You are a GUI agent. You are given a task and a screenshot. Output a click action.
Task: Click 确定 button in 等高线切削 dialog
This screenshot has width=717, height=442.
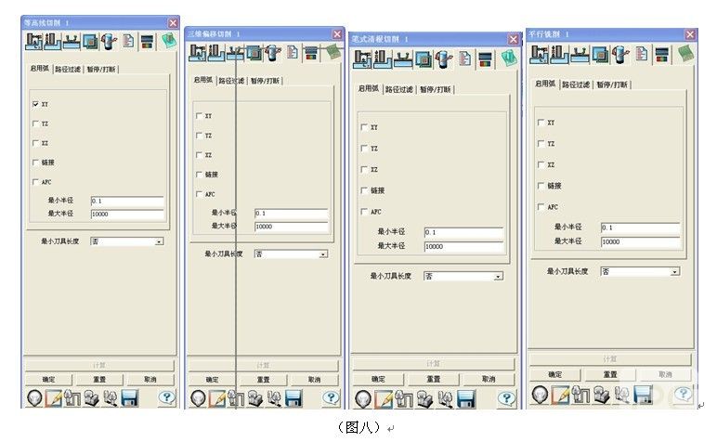click(49, 380)
